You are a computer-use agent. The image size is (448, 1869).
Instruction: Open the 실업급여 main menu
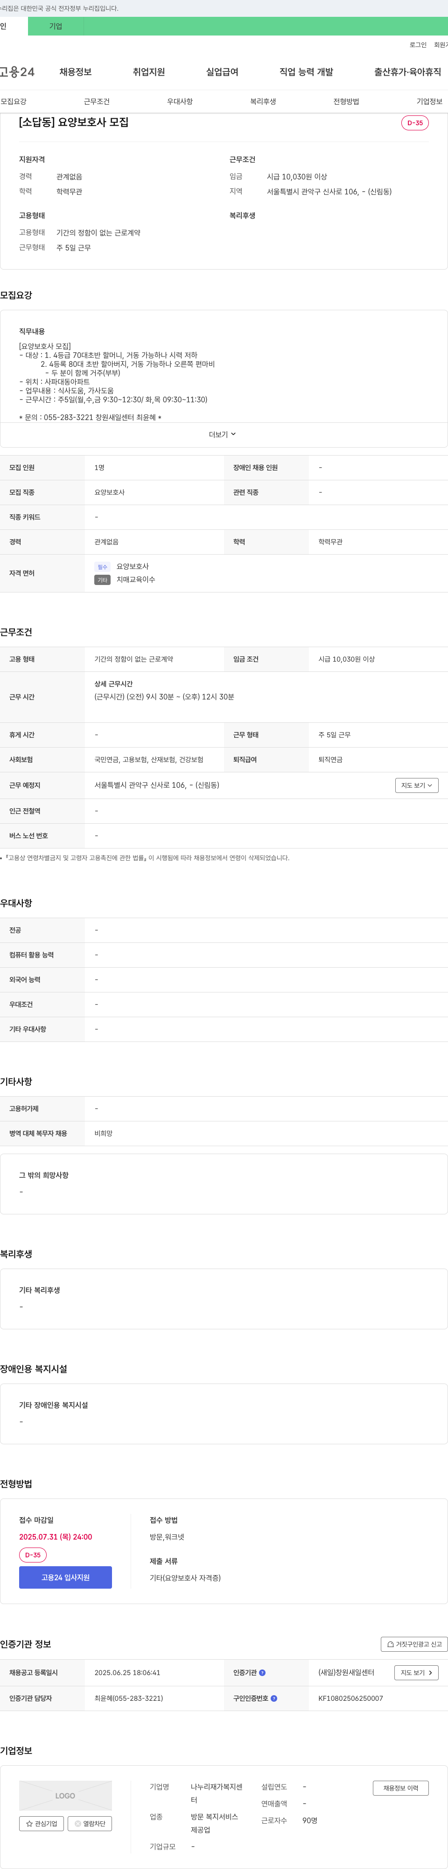(222, 72)
